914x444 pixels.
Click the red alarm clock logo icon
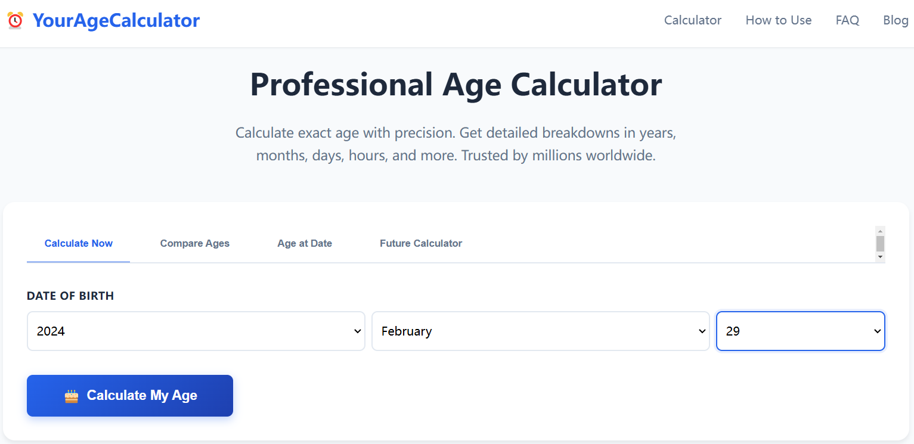coord(14,20)
